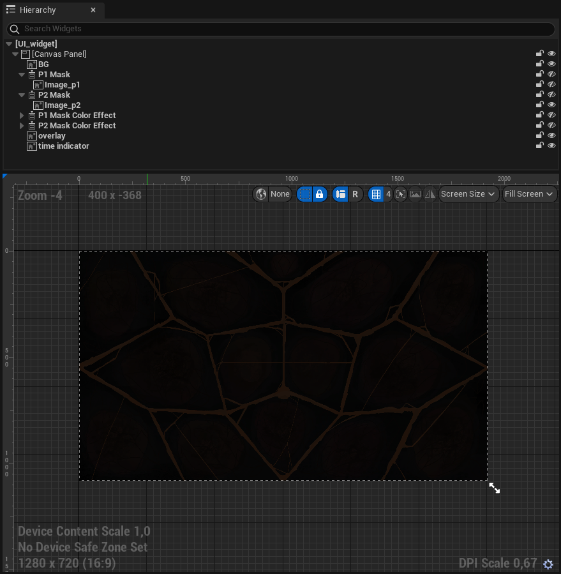Hide the BG image widget
The height and width of the screenshot is (574, 561).
coord(551,64)
